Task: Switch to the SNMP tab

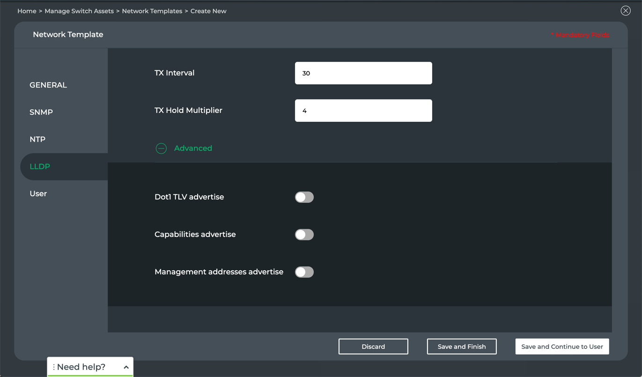Action: [x=41, y=112]
